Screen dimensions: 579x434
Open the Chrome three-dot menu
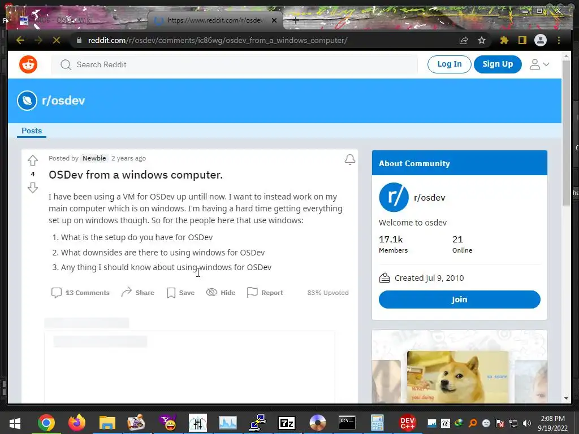(559, 40)
